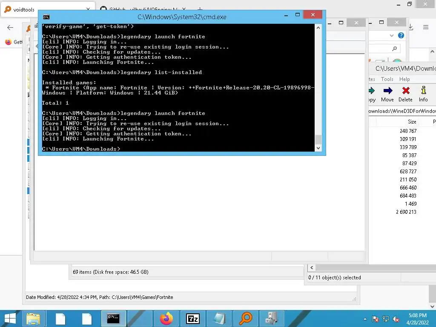Select the file size 1 469 row
This screenshot has width=436, height=327.
click(x=410, y=204)
